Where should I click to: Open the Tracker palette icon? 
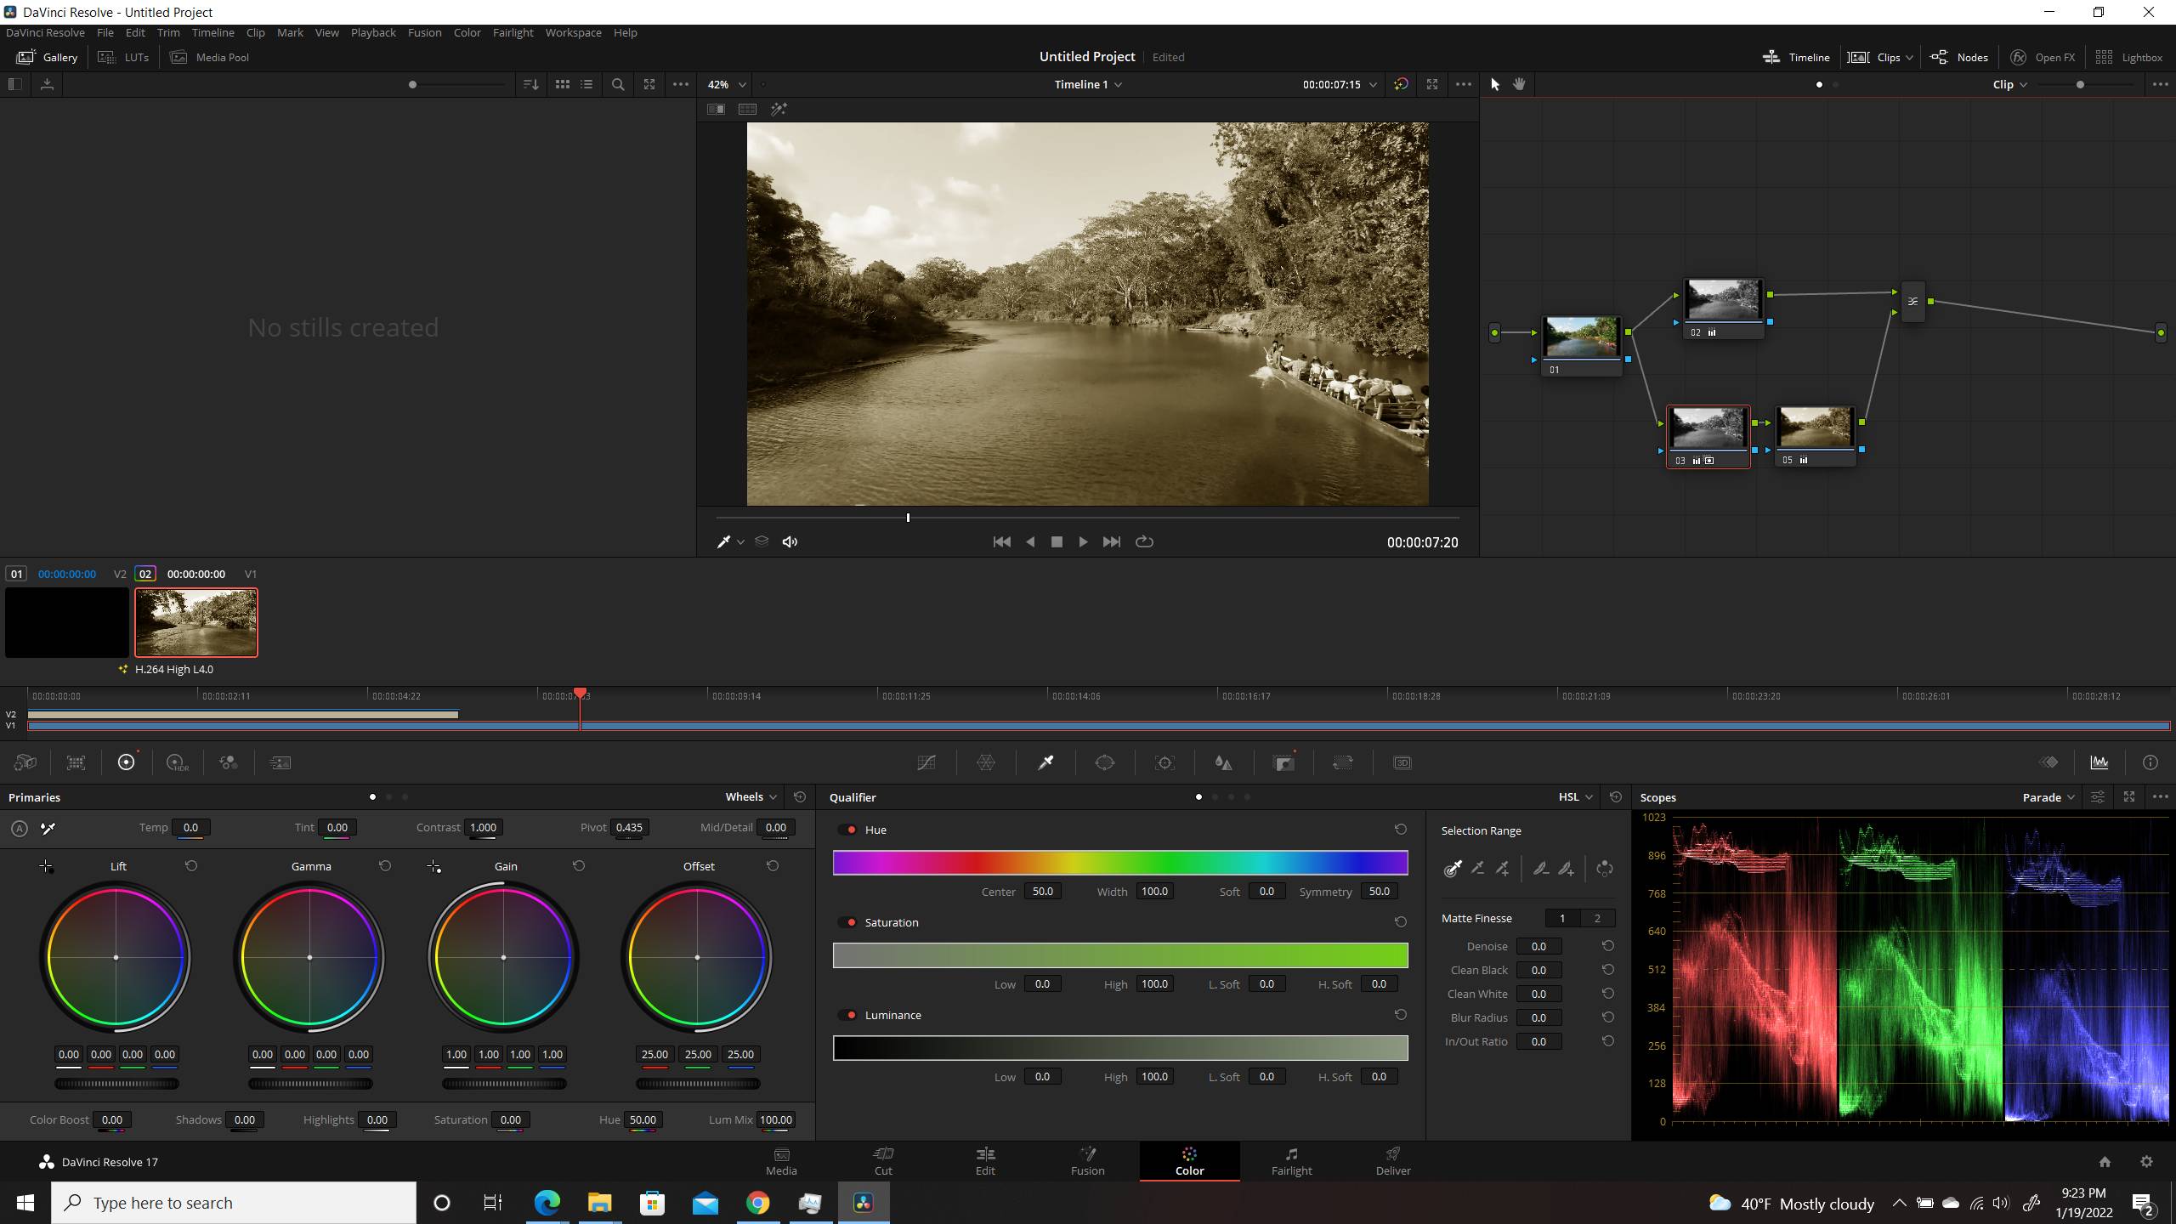pos(1164,762)
